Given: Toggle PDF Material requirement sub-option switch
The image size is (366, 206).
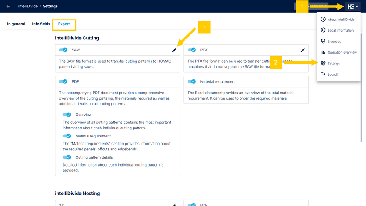Looking at the screenshot, I should [67, 136].
